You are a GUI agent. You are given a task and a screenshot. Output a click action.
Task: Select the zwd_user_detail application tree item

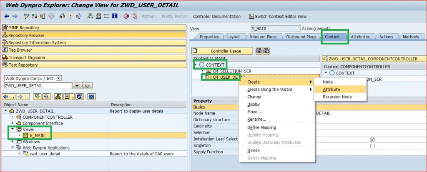tap(45, 154)
